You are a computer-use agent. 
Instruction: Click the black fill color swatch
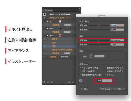point(60,29)
